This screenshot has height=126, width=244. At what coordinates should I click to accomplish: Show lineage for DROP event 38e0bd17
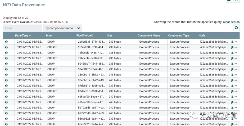(232, 75)
